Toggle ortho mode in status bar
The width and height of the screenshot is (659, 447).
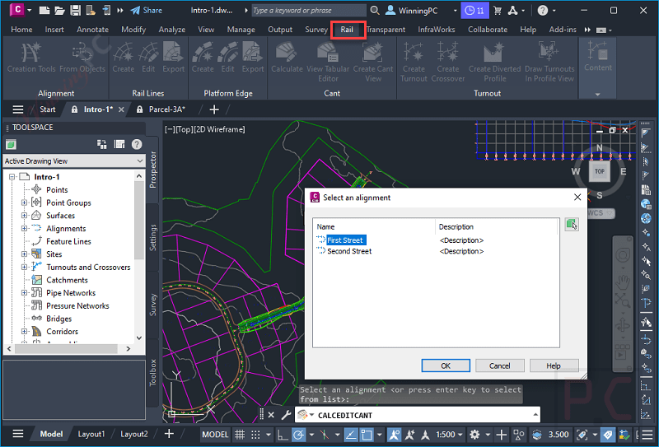[283, 435]
